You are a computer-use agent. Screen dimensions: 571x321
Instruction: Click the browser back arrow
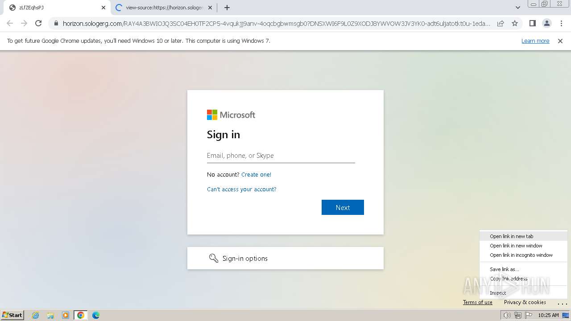[x=10, y=23]
